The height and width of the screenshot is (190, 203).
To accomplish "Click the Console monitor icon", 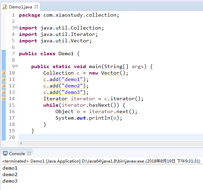I will pyautogui.click(x=5, y=153).
